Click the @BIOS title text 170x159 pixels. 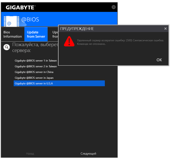(x=30, y=19)
